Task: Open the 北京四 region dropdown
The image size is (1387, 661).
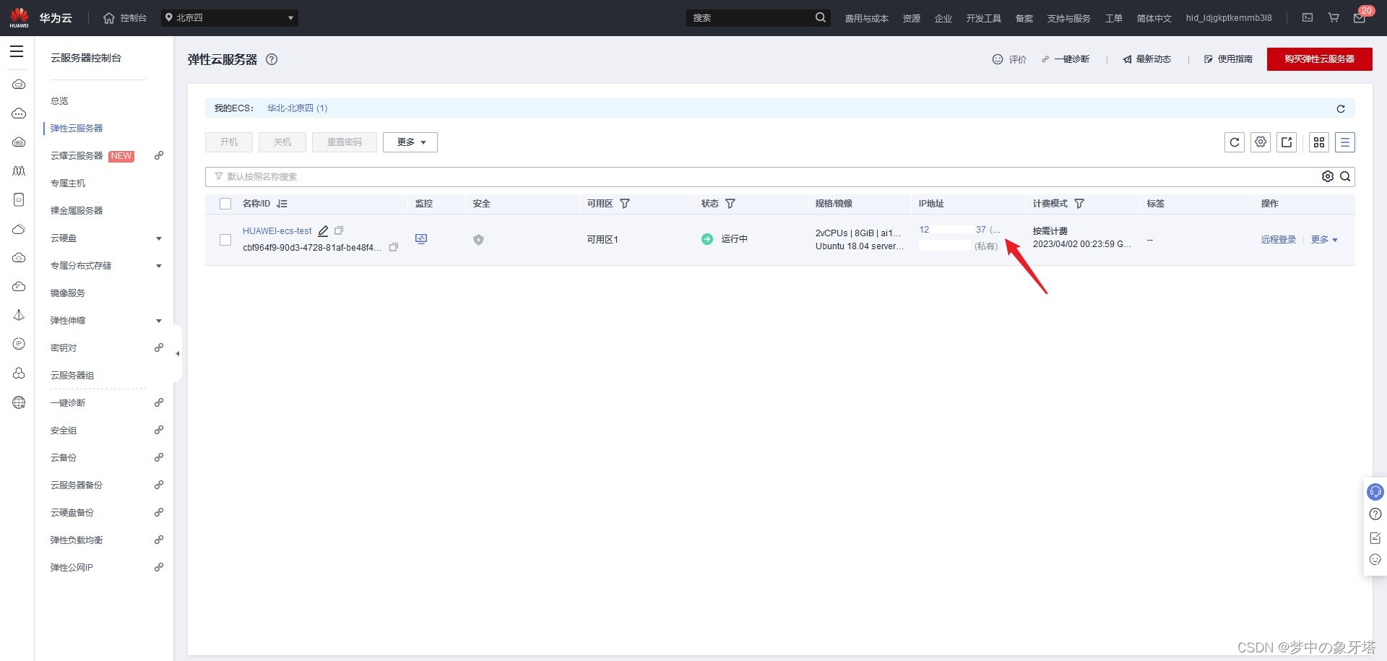Action: tap(230, 17)
